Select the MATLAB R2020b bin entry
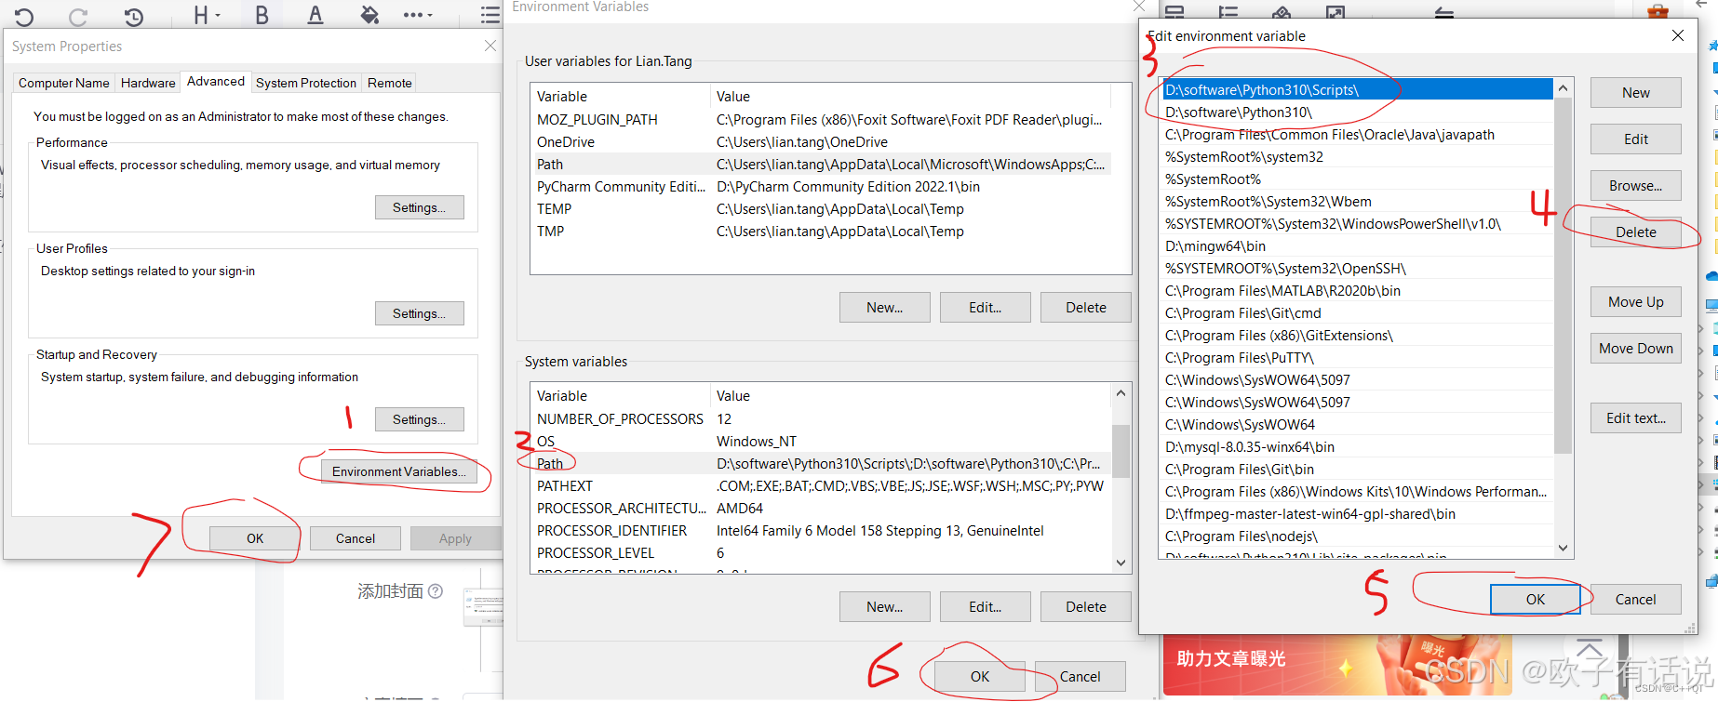The width and height of the screenshot is (1718, 702). 1357,291
